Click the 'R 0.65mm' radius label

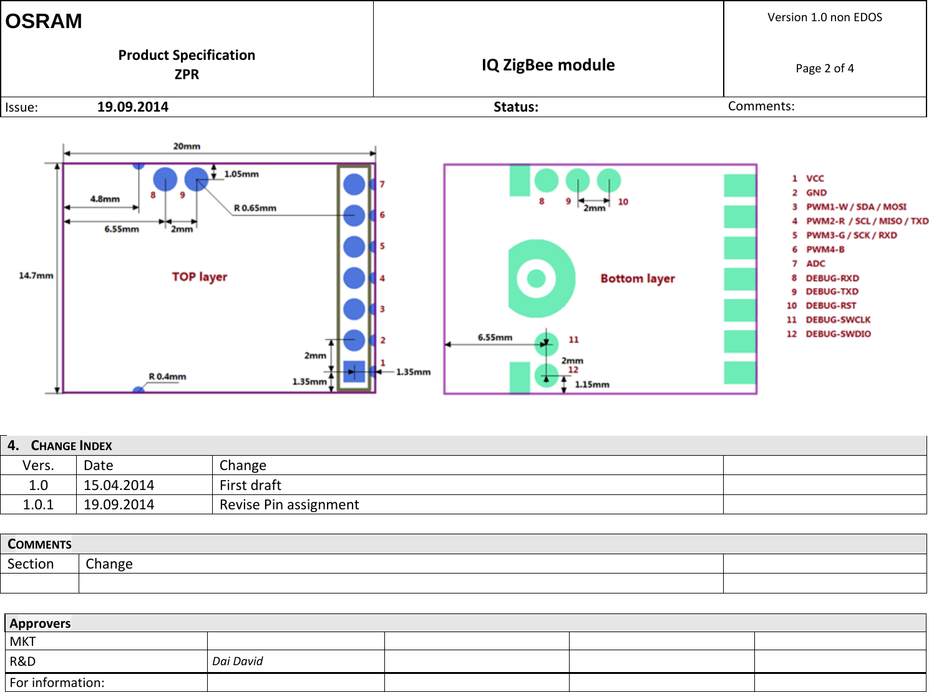[x=255, y=208]
